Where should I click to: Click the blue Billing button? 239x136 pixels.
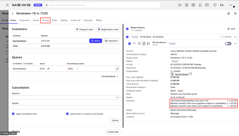click(96, 41)
